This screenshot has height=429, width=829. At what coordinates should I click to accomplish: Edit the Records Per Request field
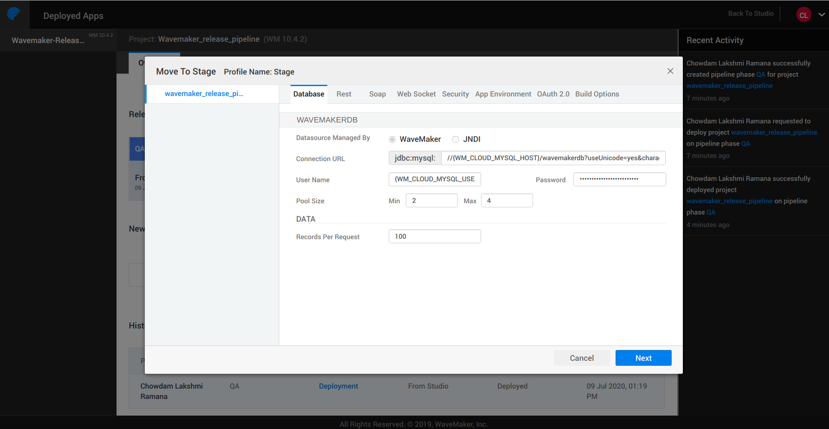pos(434,236)
